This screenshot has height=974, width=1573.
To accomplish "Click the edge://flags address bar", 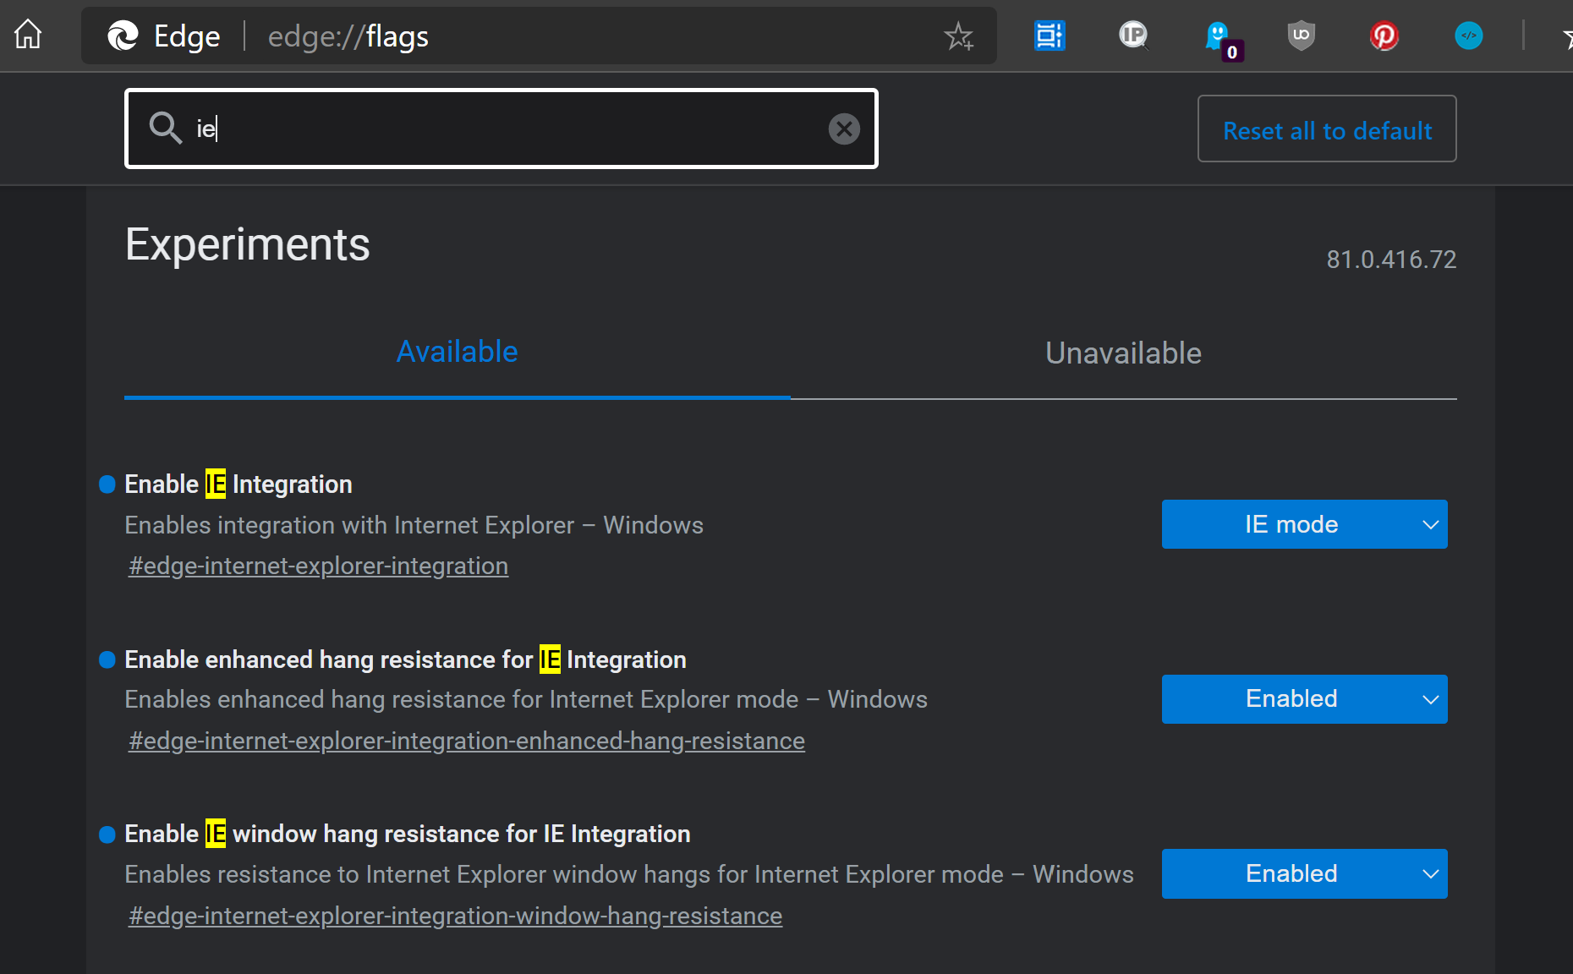I will pyautogui.click(x=539, y=36).
